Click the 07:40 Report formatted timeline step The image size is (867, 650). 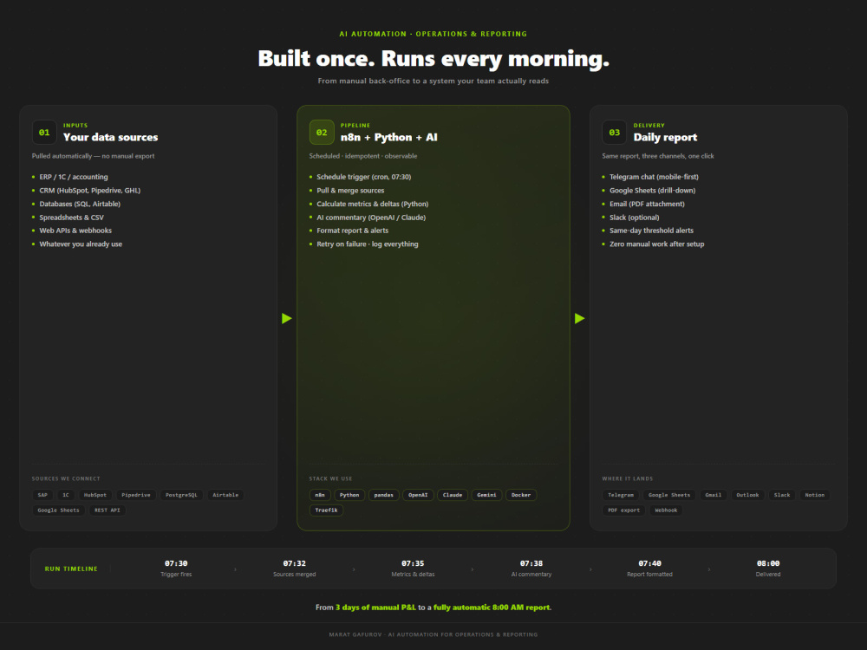(x=649, y=569)
